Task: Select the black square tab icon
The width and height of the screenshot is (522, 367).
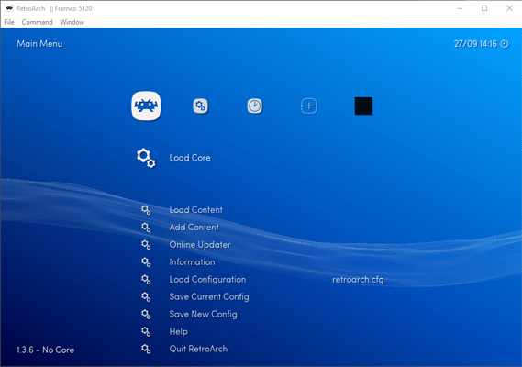Action: [x=363, y=106]
